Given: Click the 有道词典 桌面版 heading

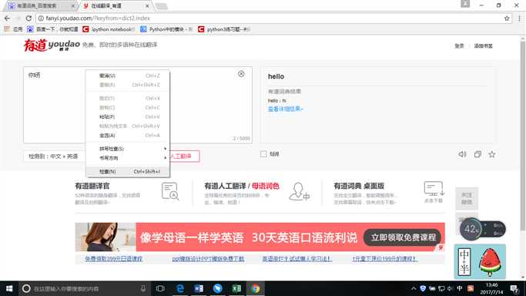Looking at the screenshot, I should 359,186.
